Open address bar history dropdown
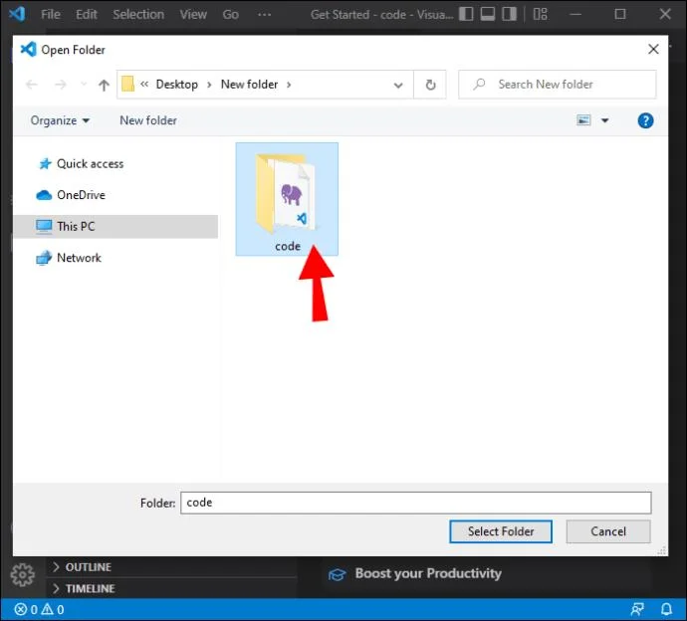 click(398, 85)
